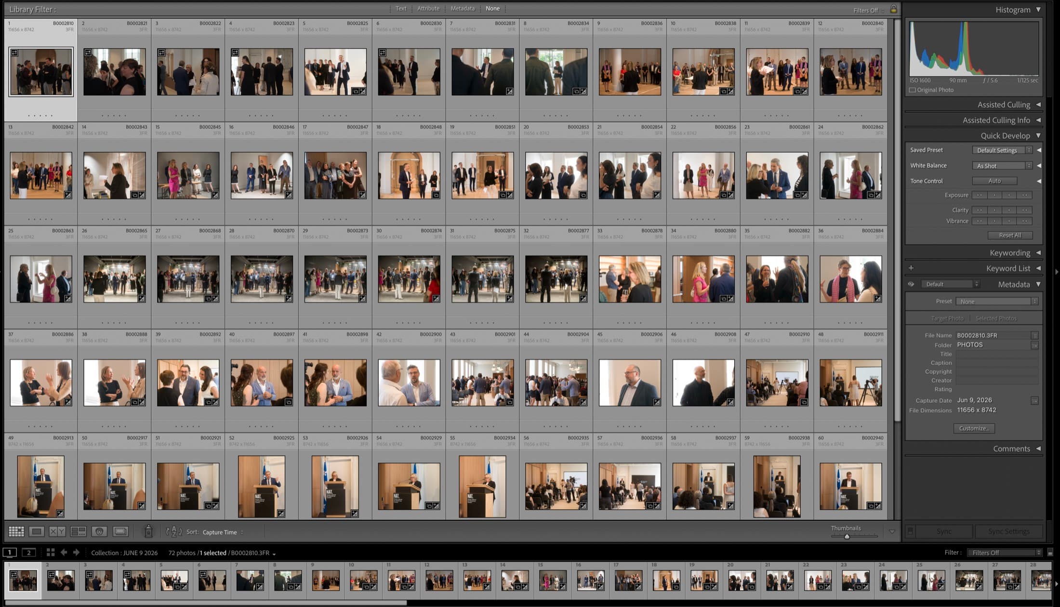
Task: Open metadata set Default dropdown
Action: point(950,284)
